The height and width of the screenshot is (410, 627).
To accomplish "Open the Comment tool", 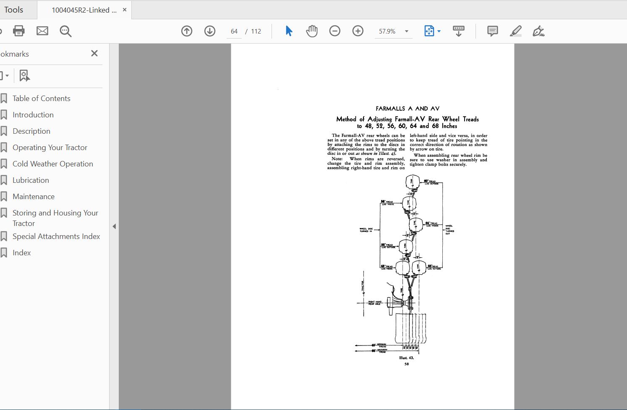I will [491, 31].
